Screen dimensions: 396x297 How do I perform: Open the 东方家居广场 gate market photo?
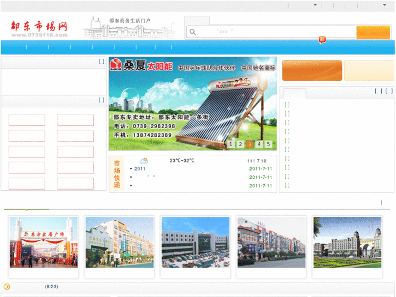44,242
